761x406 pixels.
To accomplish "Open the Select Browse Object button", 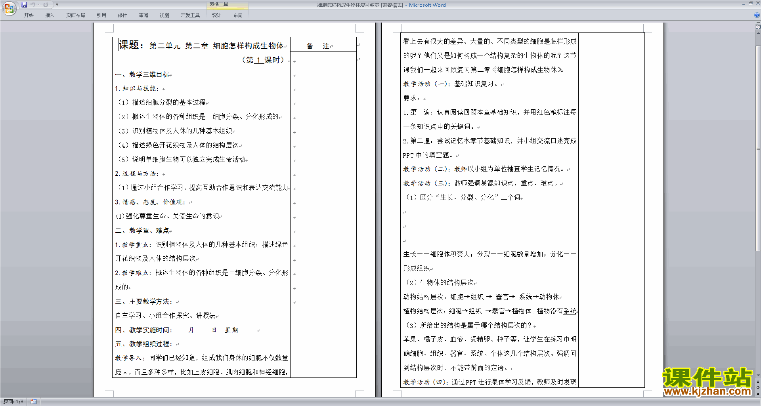I will 758,387.
